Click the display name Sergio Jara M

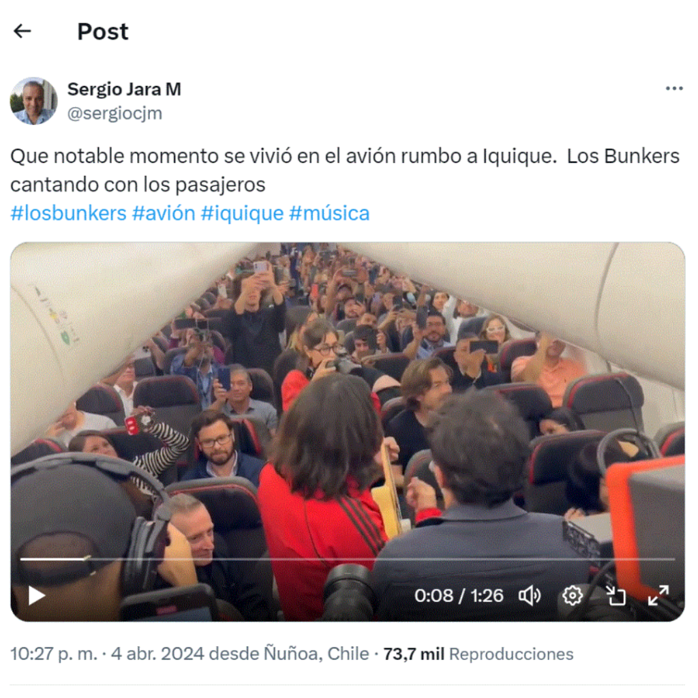[x=124, y=89]
